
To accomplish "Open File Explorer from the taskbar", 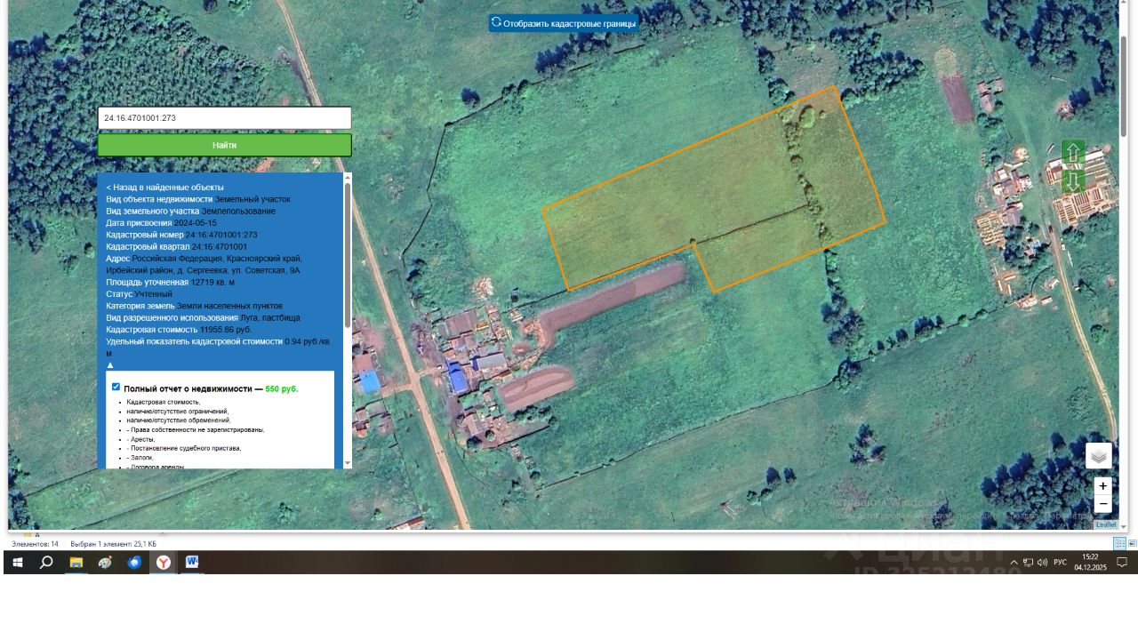I will coord(76,563).
